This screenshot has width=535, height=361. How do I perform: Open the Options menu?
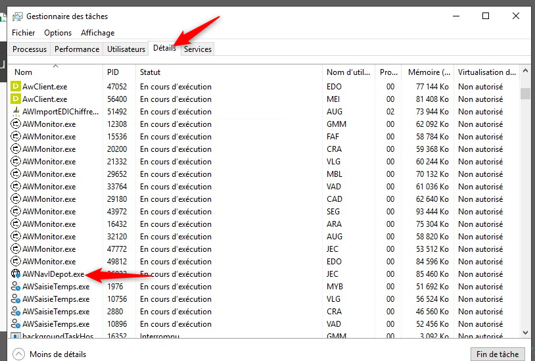(x=58, y=33)
